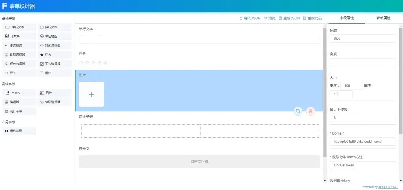This screenshot has width=403, height=190.
Task: Add the 单选框组 radio component
Action: (x=55, y=36)
